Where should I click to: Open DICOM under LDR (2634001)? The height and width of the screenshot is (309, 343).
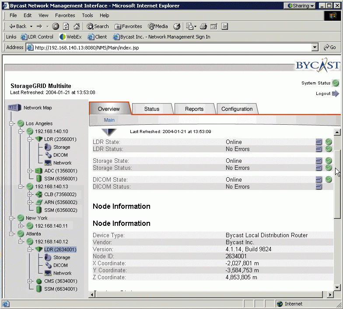[60, 265]
